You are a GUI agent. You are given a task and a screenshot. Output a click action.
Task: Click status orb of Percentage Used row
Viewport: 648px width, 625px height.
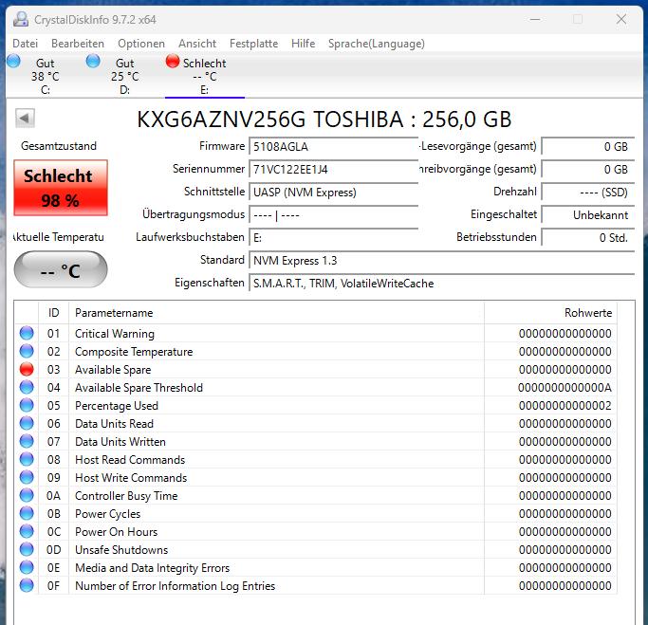(x=27, y=405)
